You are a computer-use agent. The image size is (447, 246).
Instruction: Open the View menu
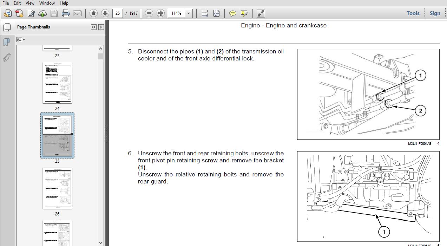pos(30,3)
